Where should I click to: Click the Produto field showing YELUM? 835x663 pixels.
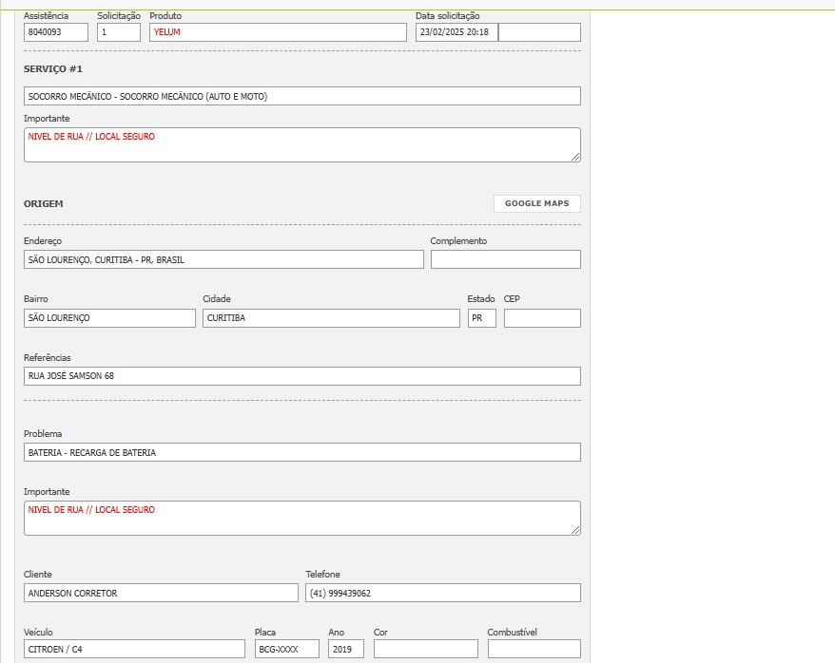278,32
